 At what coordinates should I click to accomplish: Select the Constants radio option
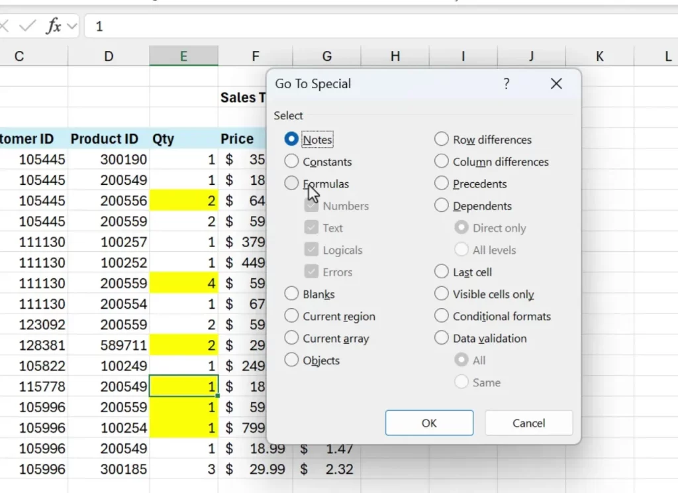(291, 162)
